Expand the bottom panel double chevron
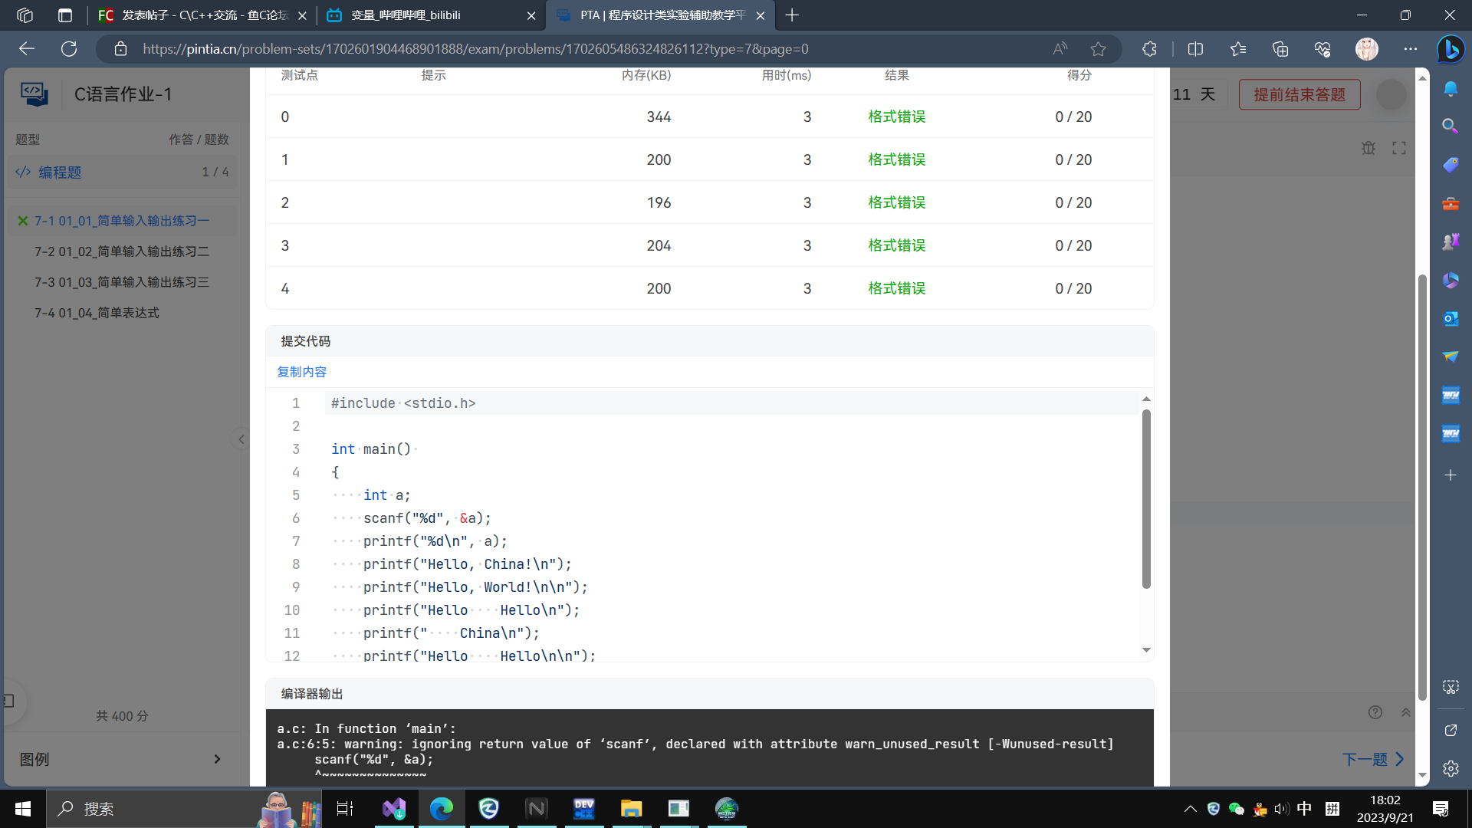Image resolution: width=1472 pixels, height=828 pixels. tap(1406, 712)
